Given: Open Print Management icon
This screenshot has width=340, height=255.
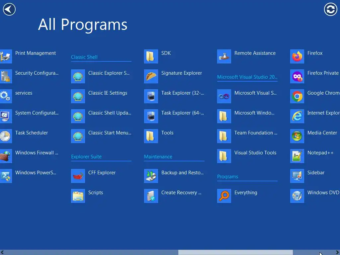Looking at the screenshot, I should click(6, 56).
